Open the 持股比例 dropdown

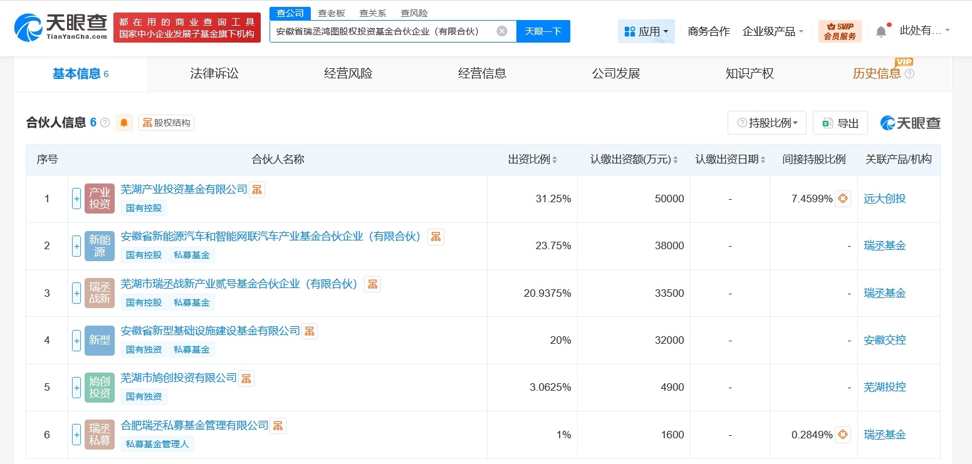pos(766,123)
